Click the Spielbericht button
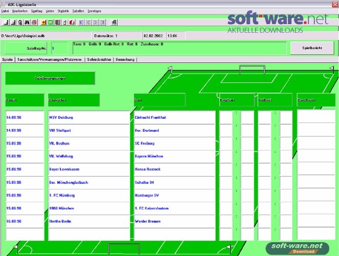The height and width of the screenshot is (256, 339). pos(312,48)
